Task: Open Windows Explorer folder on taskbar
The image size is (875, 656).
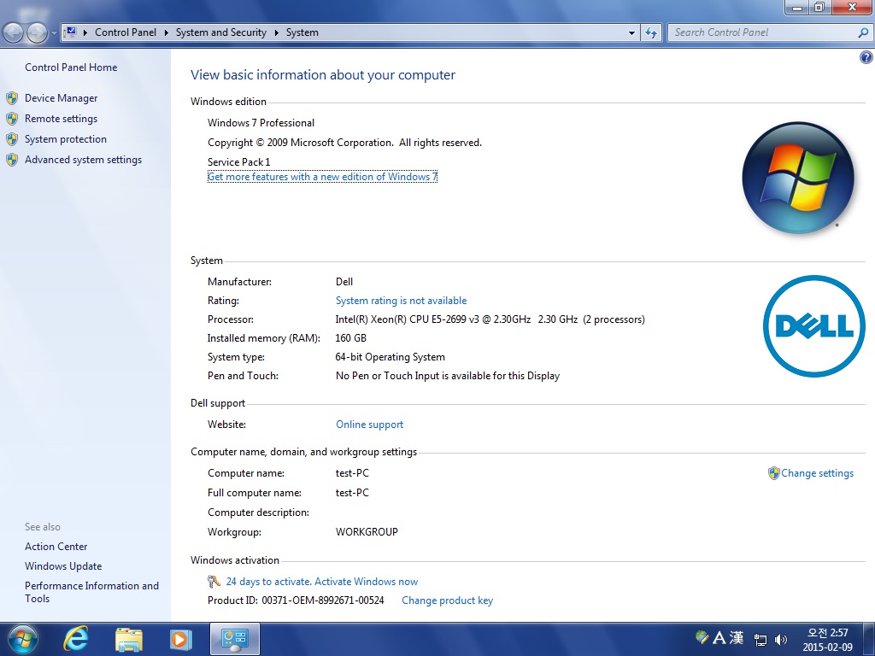Action: click(x=129, y=639)
